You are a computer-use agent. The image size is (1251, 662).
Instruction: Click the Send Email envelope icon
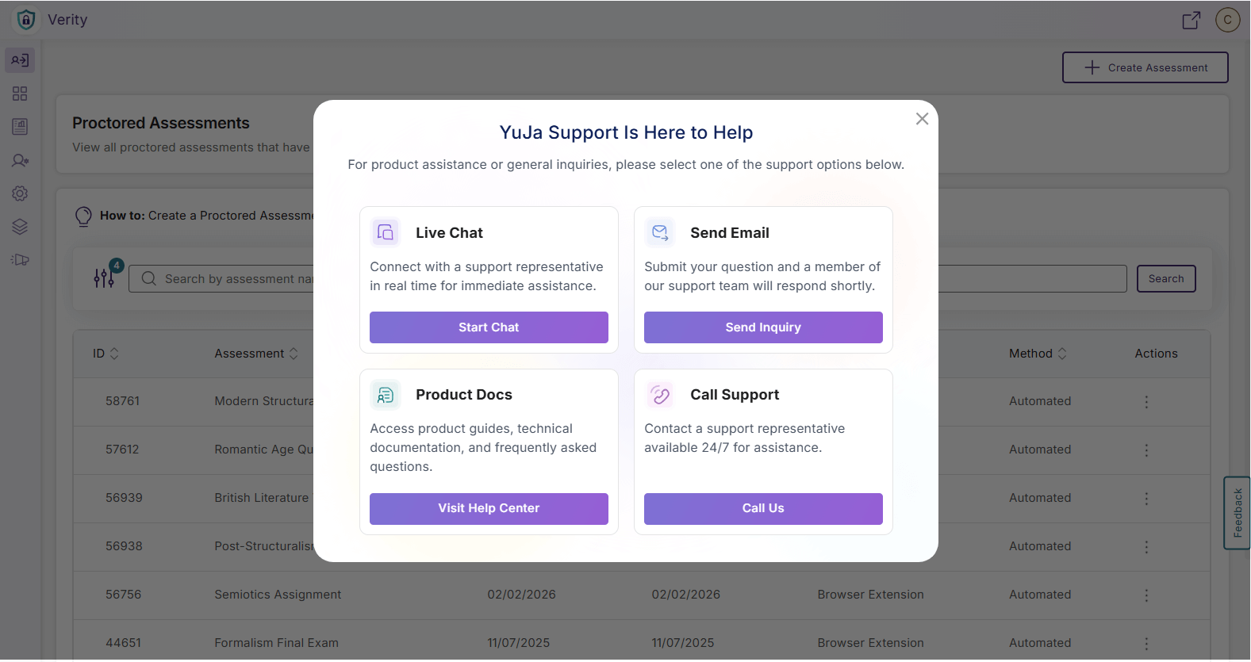click(660, 232)
